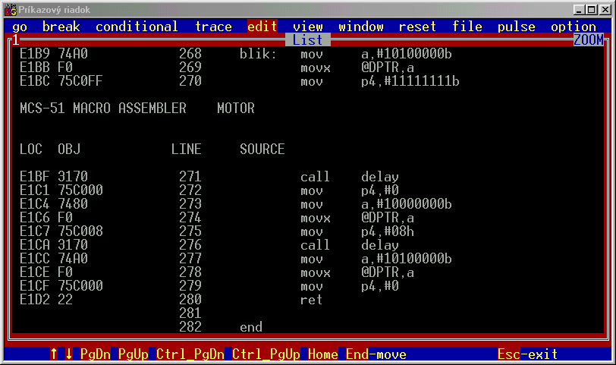Click the ZOOM indicator on List window

coord(588,40)
